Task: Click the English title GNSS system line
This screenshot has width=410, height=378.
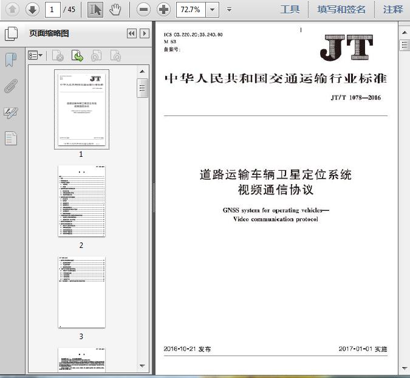Action: click(x=276, y=210)
